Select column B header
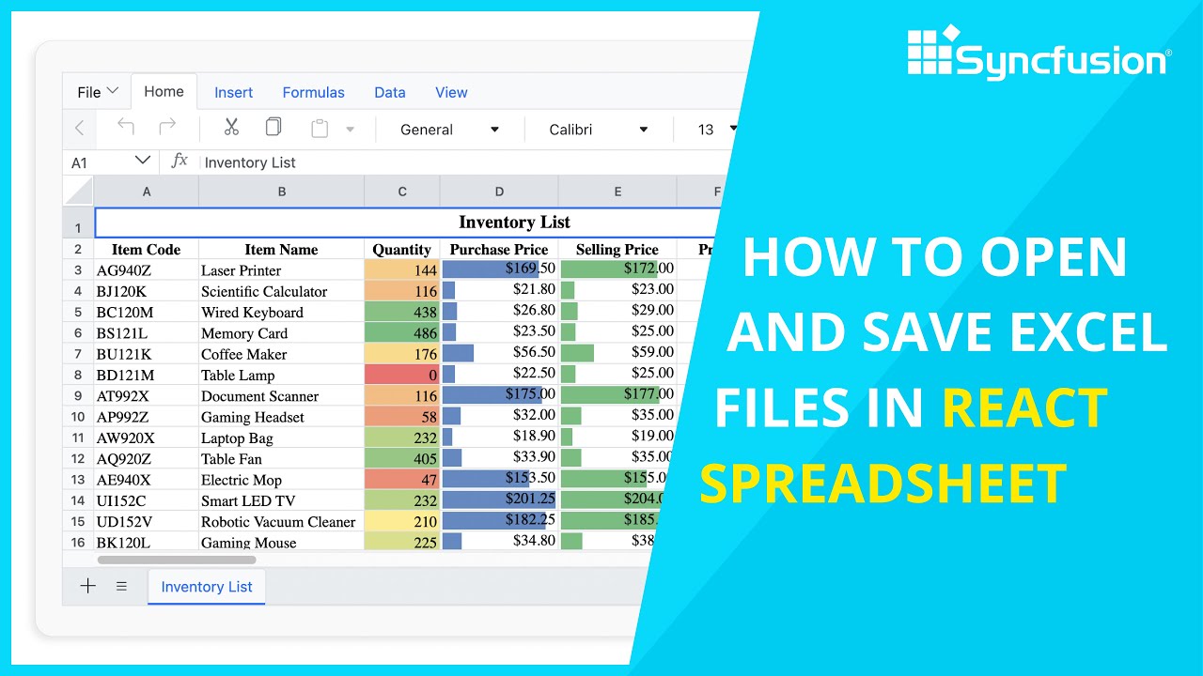This screenshot has height=676, width=1203. 282,192
